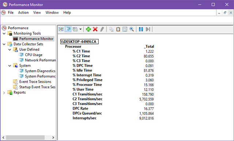Open the graph type dropdown arrow

tap(80, 29)
